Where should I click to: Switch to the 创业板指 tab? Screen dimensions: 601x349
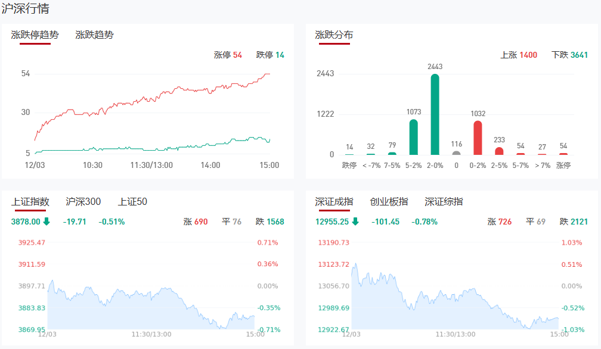click(389, 201)
